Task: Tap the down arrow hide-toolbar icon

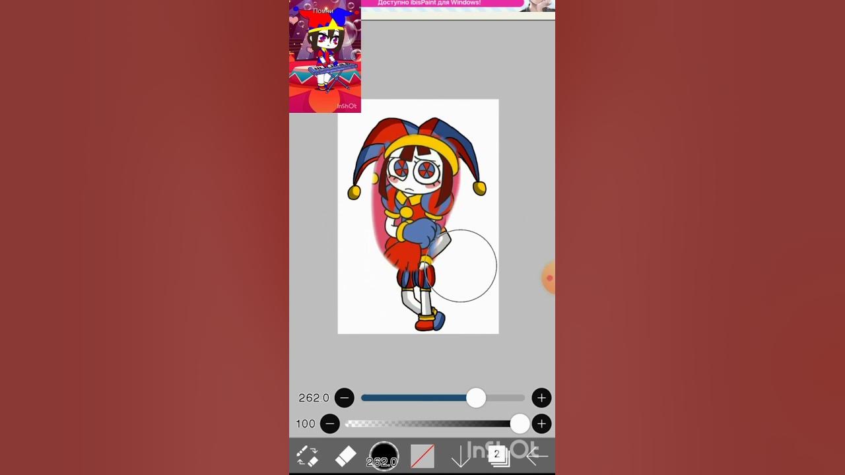Action: tap(460, 456)
